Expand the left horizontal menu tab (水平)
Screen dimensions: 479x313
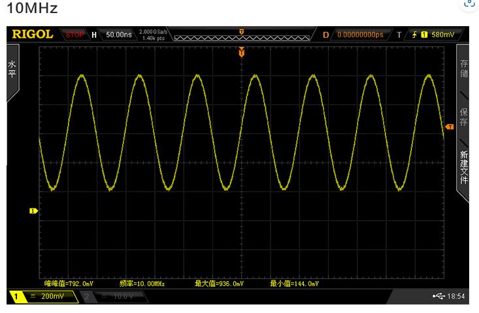12,71
